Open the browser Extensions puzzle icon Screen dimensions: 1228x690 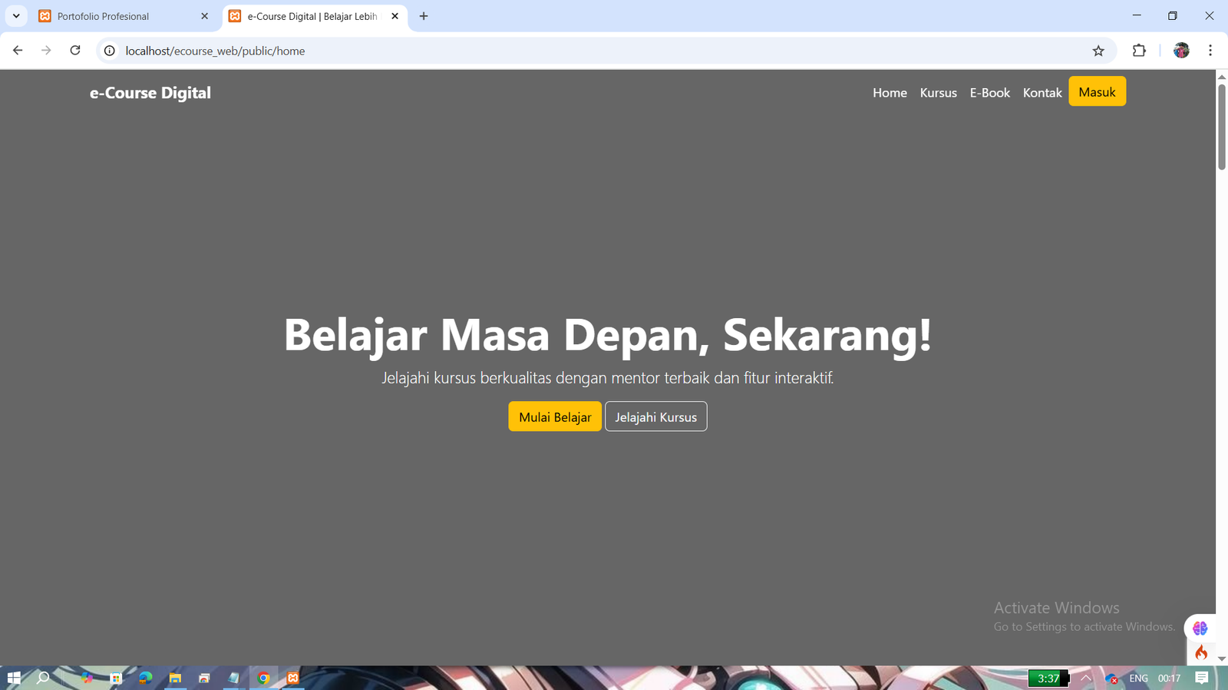click(x=1139, y=51)
